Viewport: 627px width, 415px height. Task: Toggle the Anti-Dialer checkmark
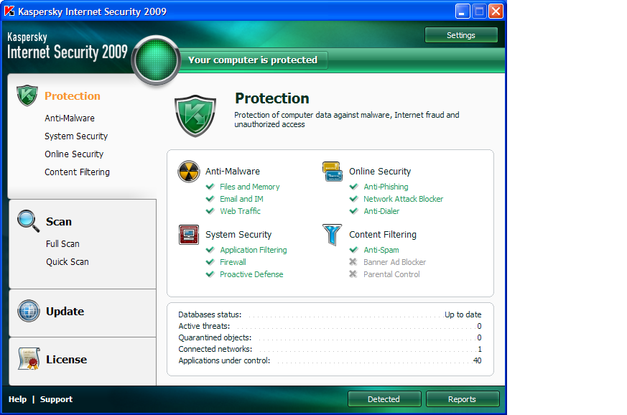click(353, 211)
